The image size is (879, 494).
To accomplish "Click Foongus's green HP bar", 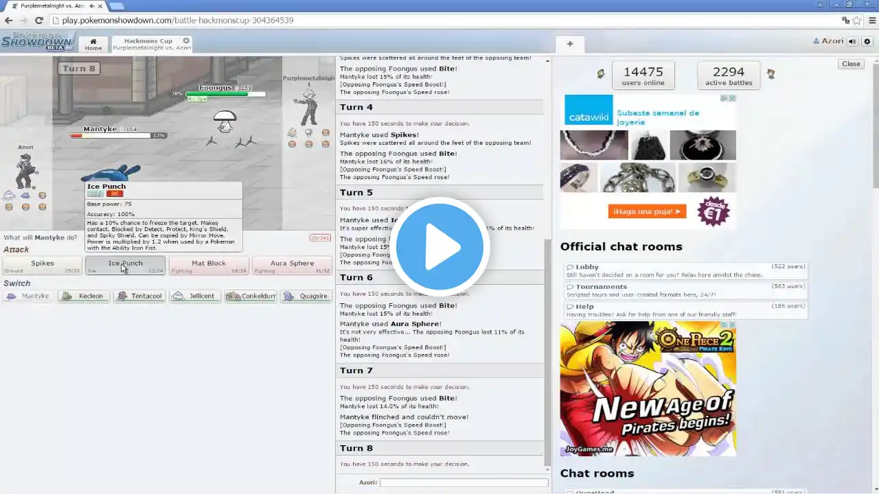I will [x=225, y=94].
